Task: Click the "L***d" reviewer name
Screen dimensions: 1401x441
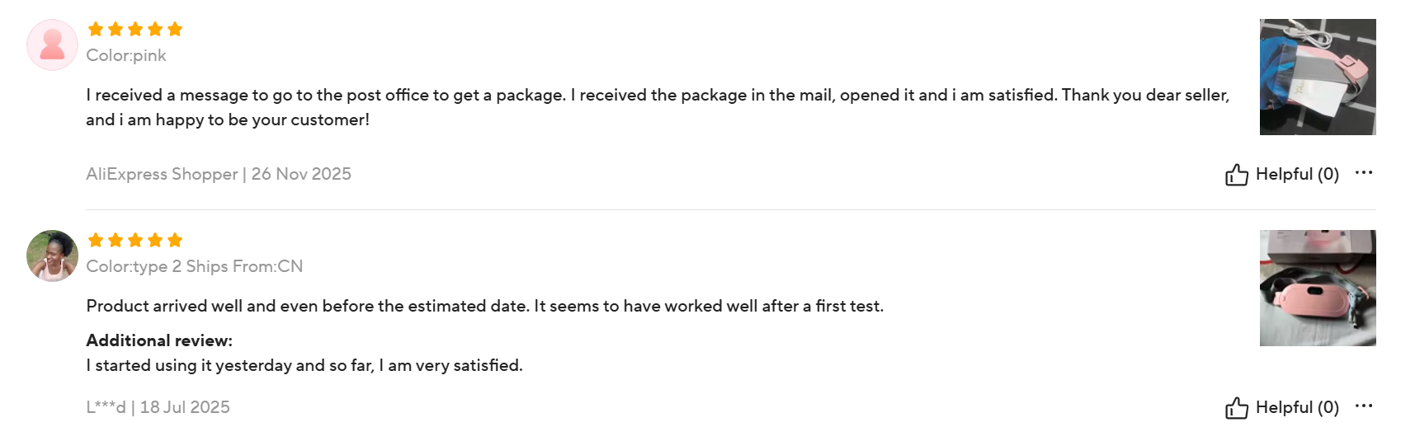Action: [x=106, y=407]
